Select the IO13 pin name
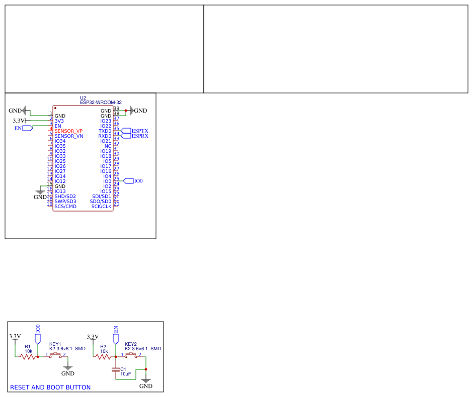Screen dimensions: 473x397 pos(60,191)
